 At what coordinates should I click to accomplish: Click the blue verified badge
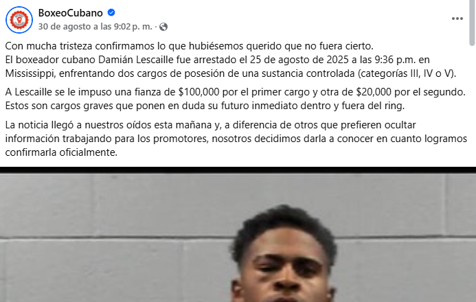(x=111, y=13)
